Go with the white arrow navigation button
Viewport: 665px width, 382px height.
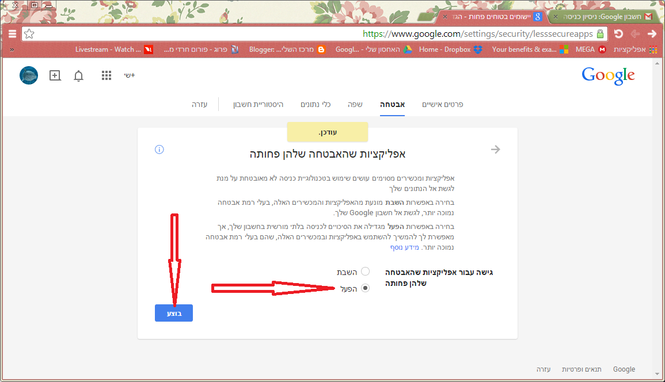(652, 34)
